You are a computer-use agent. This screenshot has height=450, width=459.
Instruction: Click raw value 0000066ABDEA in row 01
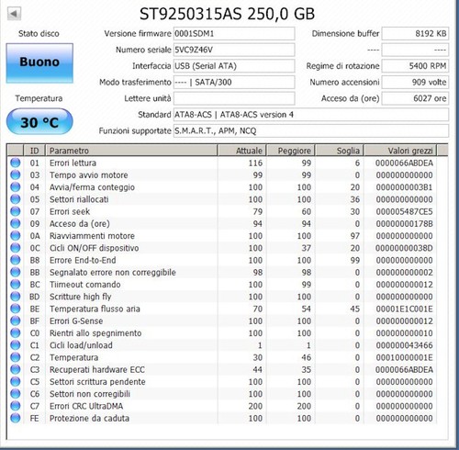point(404,163)
